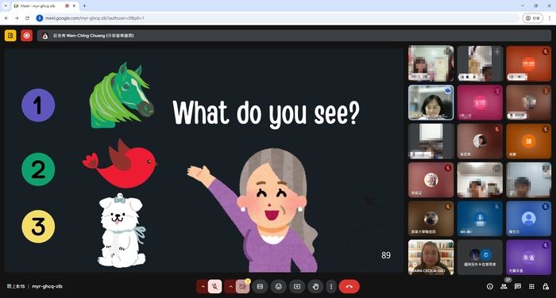556x298 pixels.
Task: Expand audio settings arrow beside microphone
Action: pos(203,286)
